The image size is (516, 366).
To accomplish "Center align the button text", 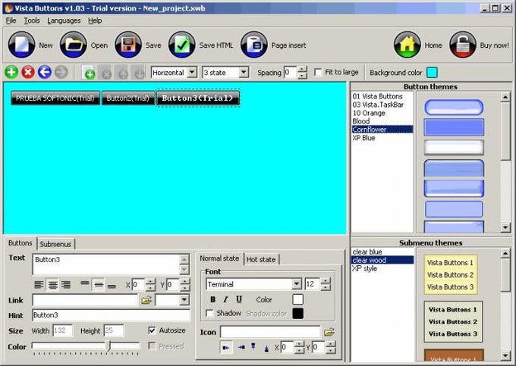I will [x=52, y=284].
